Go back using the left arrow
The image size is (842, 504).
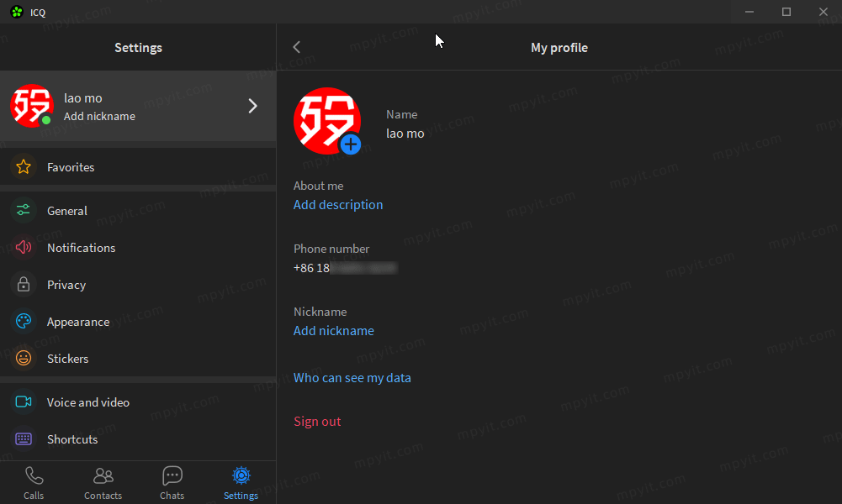click(x=296, y=47)
